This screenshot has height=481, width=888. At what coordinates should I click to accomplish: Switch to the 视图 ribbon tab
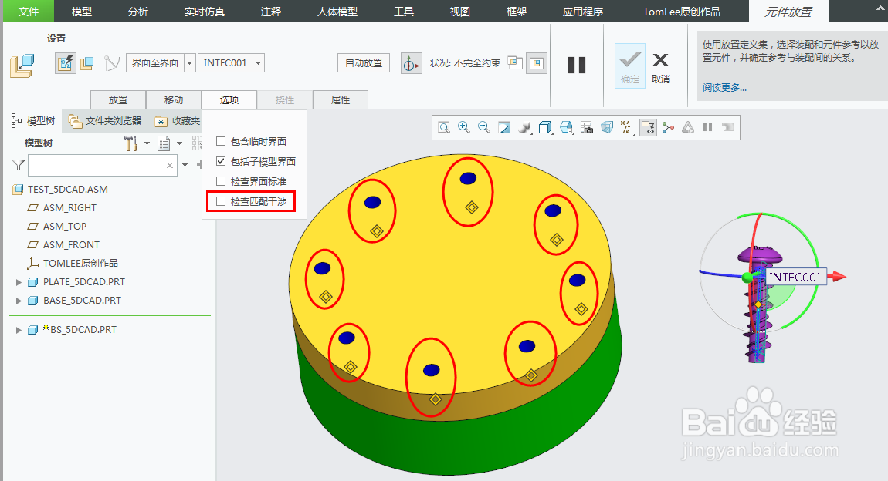tap(460, 12)
